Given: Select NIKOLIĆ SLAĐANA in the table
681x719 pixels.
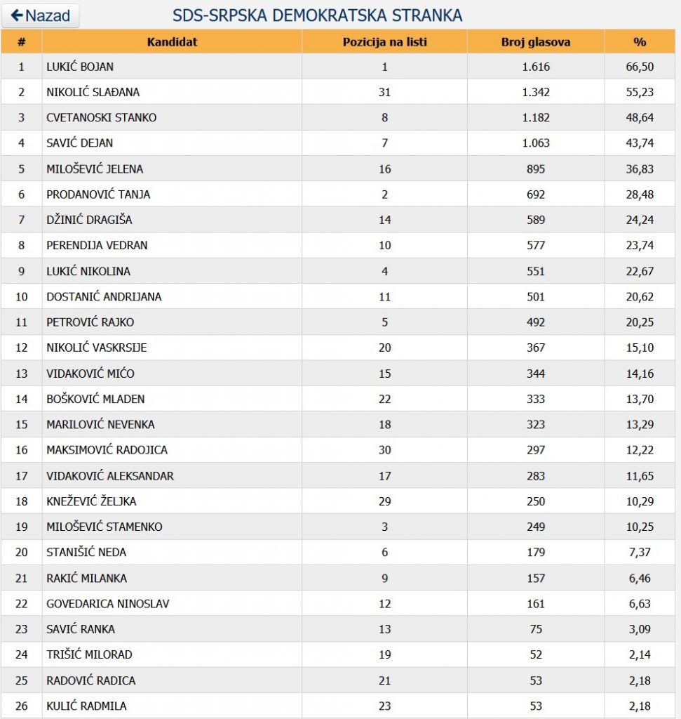Looking at the screenshot, I should (93, 92).
